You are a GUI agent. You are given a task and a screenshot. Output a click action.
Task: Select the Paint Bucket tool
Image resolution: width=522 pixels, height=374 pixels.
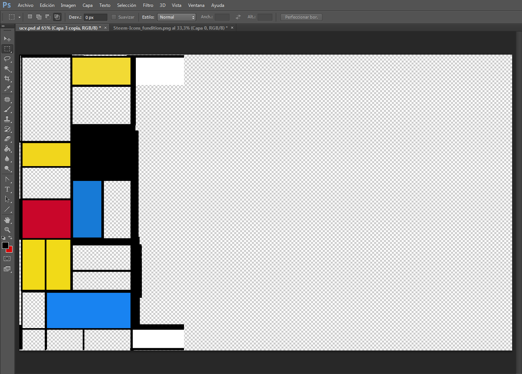tap(7, 149)
